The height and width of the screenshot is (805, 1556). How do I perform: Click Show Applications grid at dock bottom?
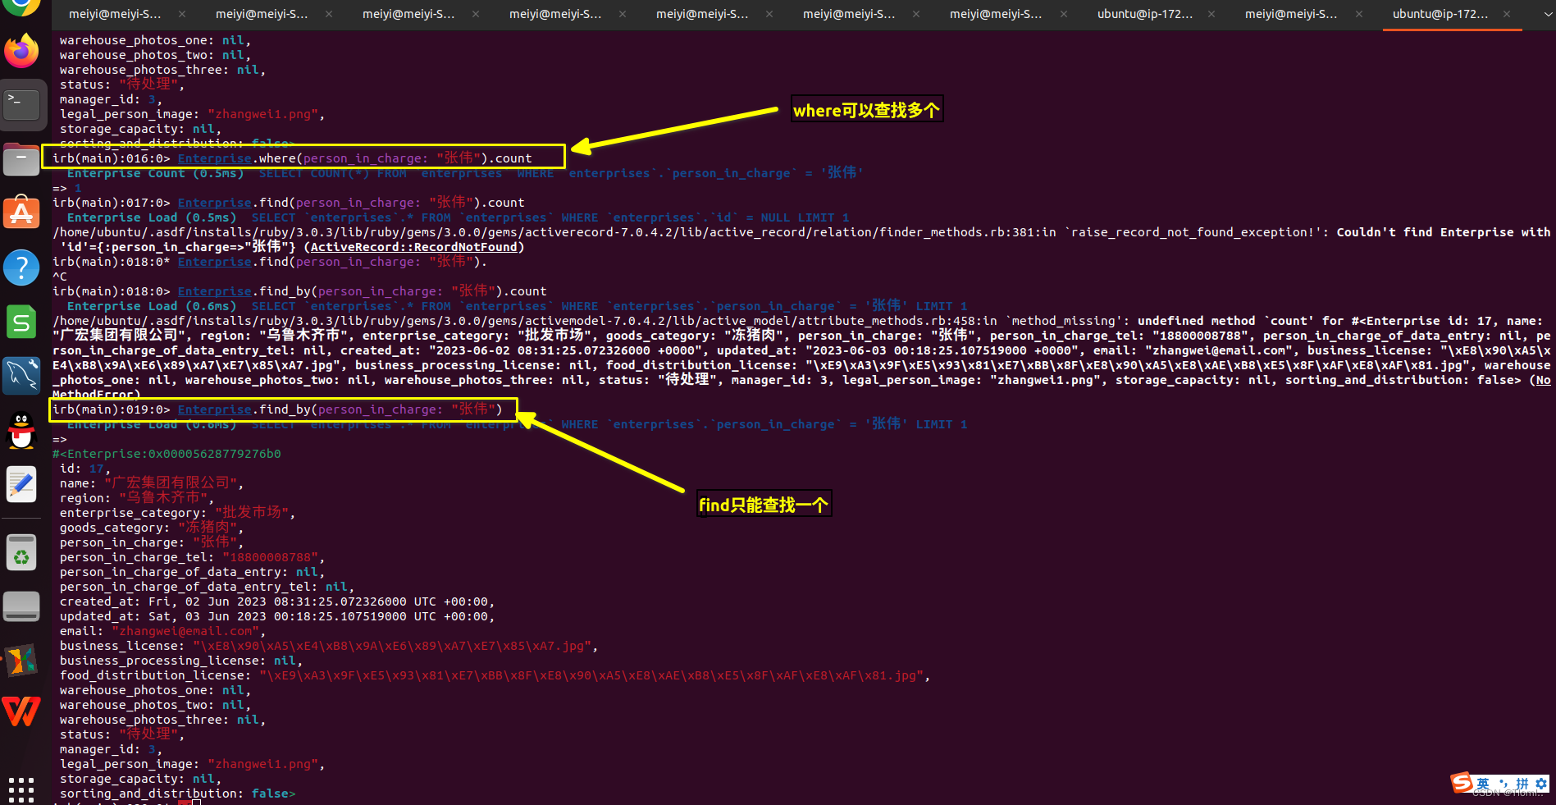coord(21,789)
